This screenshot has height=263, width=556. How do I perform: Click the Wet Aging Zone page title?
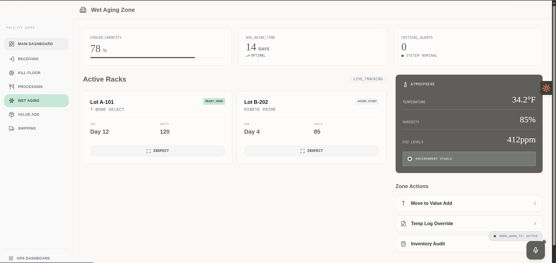(x=113, y=10)
